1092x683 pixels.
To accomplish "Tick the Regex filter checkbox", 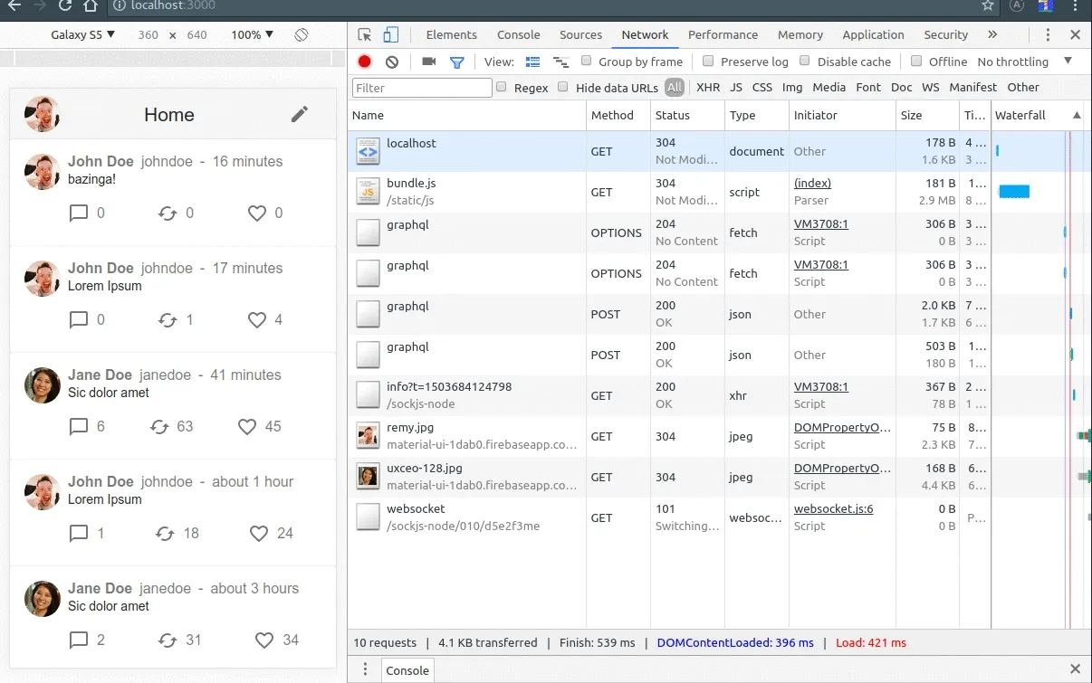I will (x=502, y=88).
